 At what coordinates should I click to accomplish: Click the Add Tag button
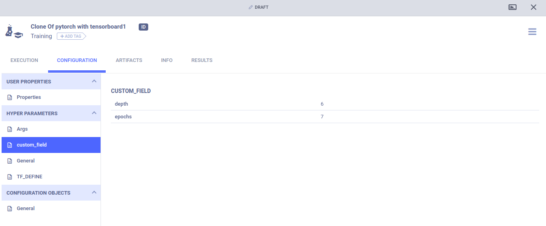(71, 36)
